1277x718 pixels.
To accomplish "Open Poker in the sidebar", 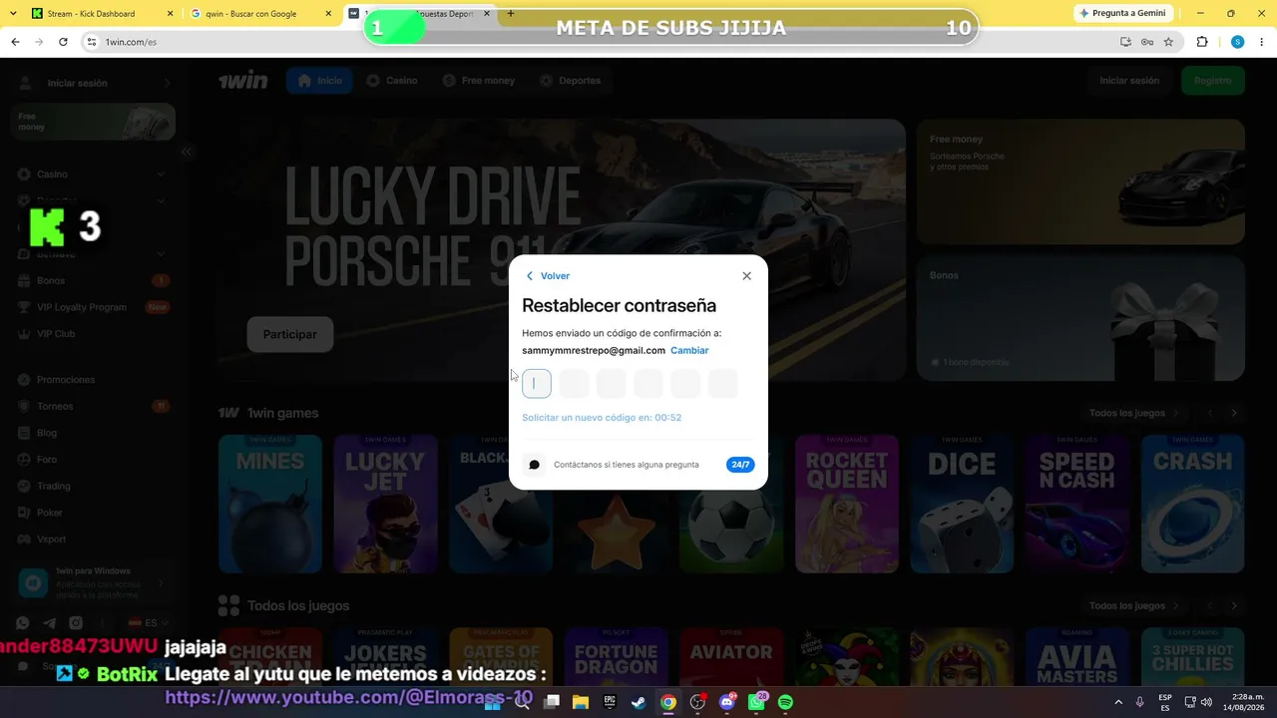I will pos(92,513).
